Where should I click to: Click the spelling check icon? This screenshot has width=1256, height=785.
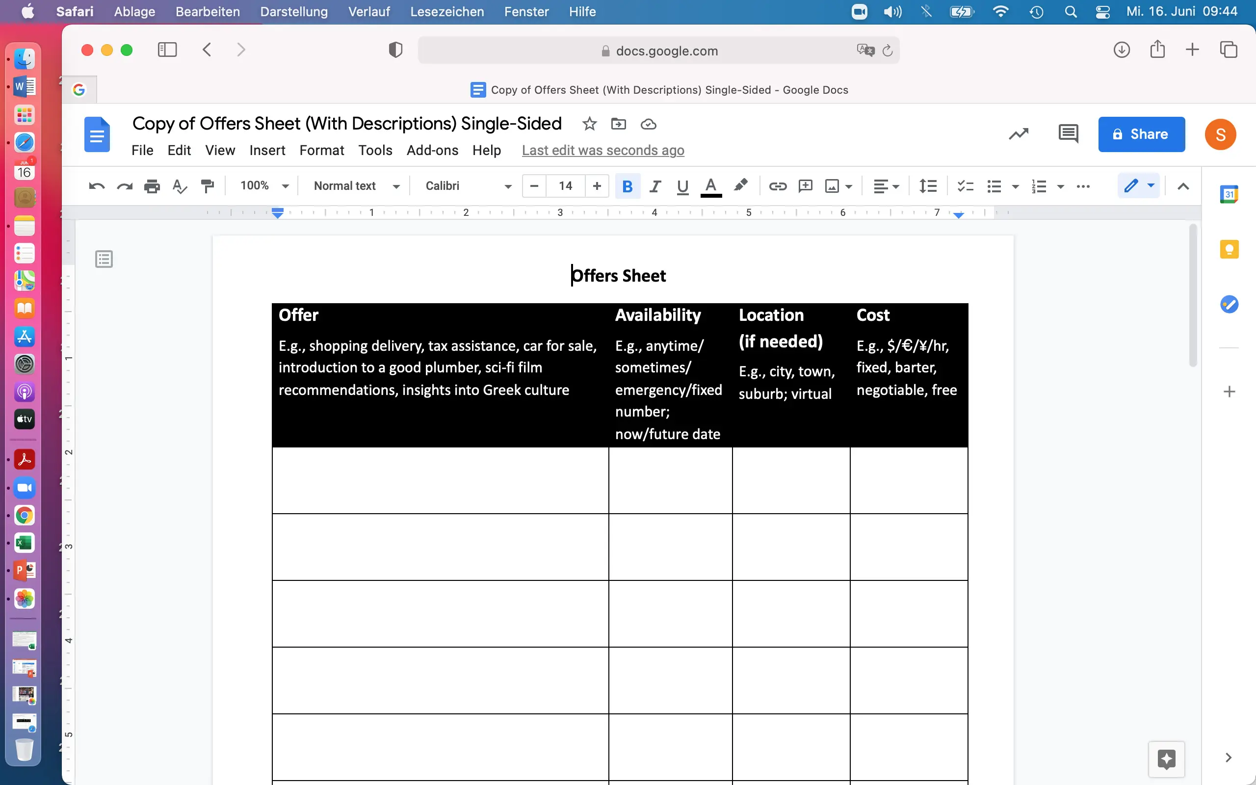[179, 186]
